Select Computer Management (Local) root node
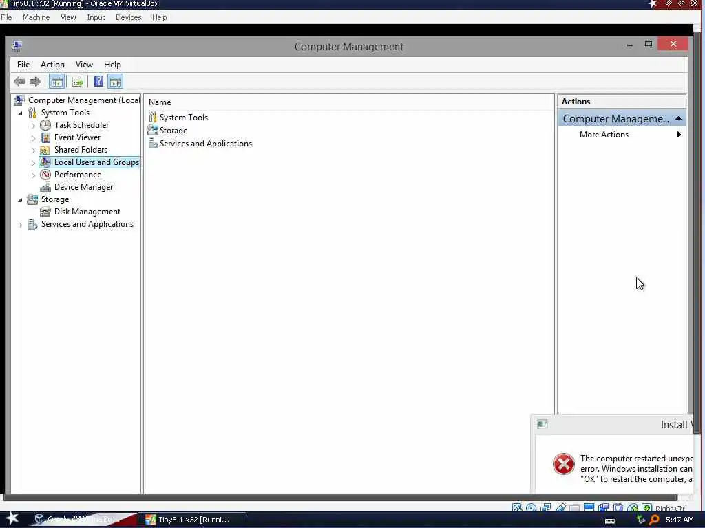This screenshot has width=705, height=528. pos(84,100)
